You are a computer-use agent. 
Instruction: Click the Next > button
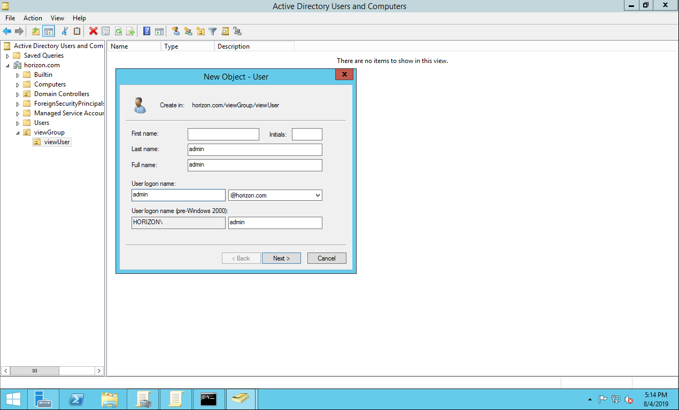(x=281, y=258)
